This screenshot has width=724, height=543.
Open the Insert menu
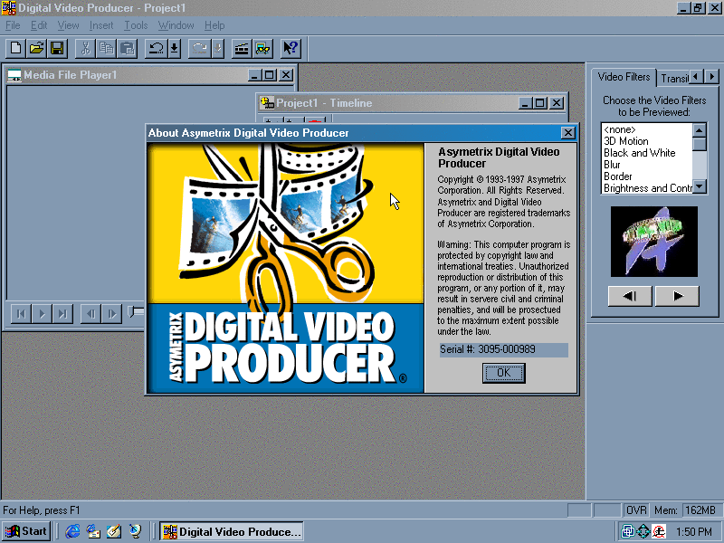101,25
